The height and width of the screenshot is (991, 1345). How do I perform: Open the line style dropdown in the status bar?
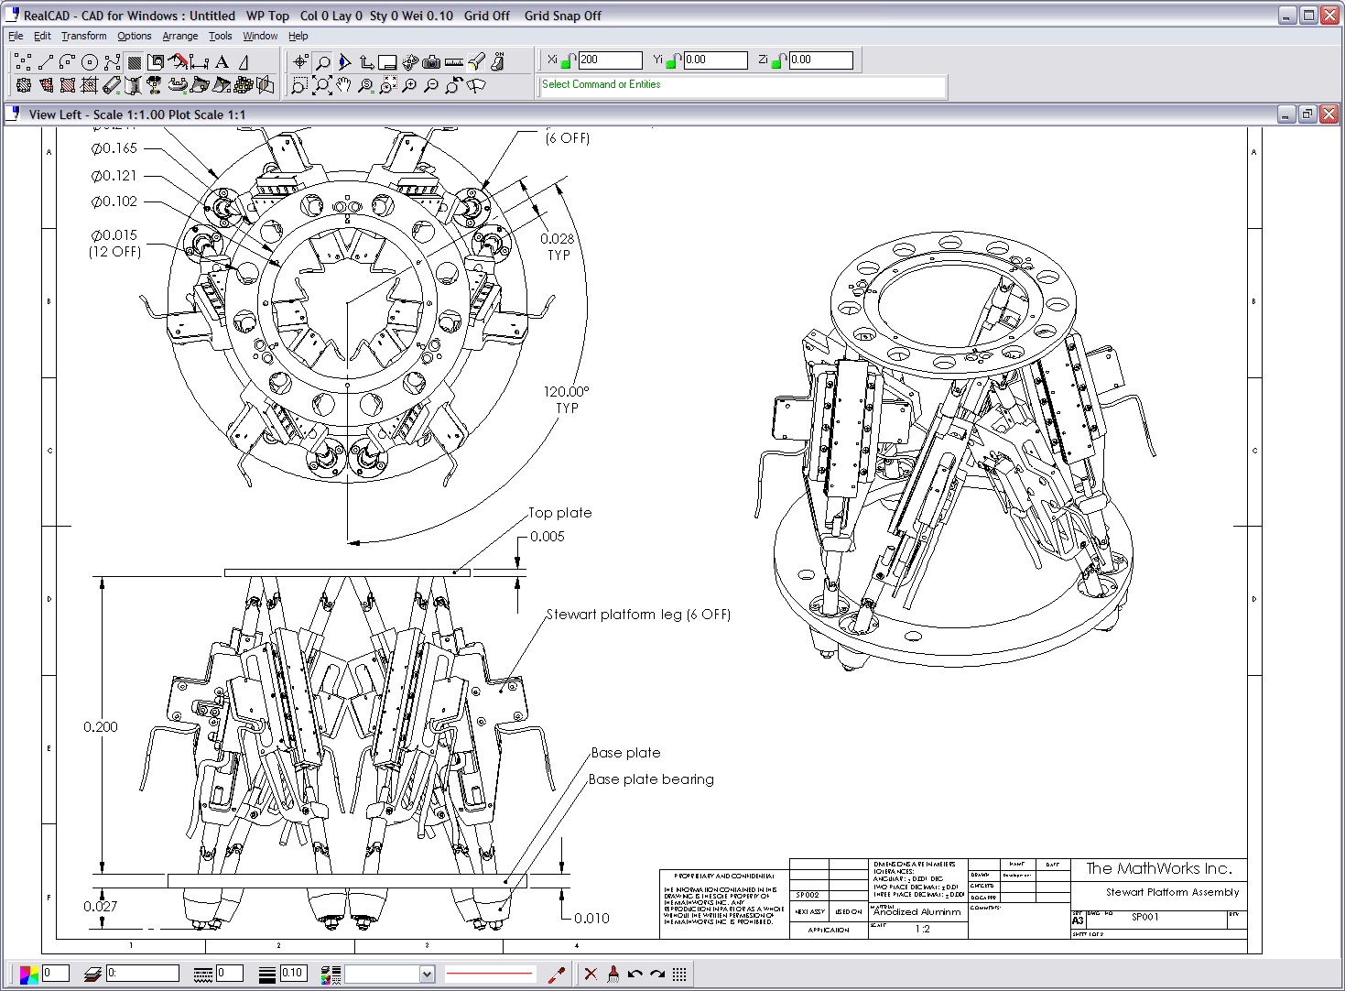point(425,973)
